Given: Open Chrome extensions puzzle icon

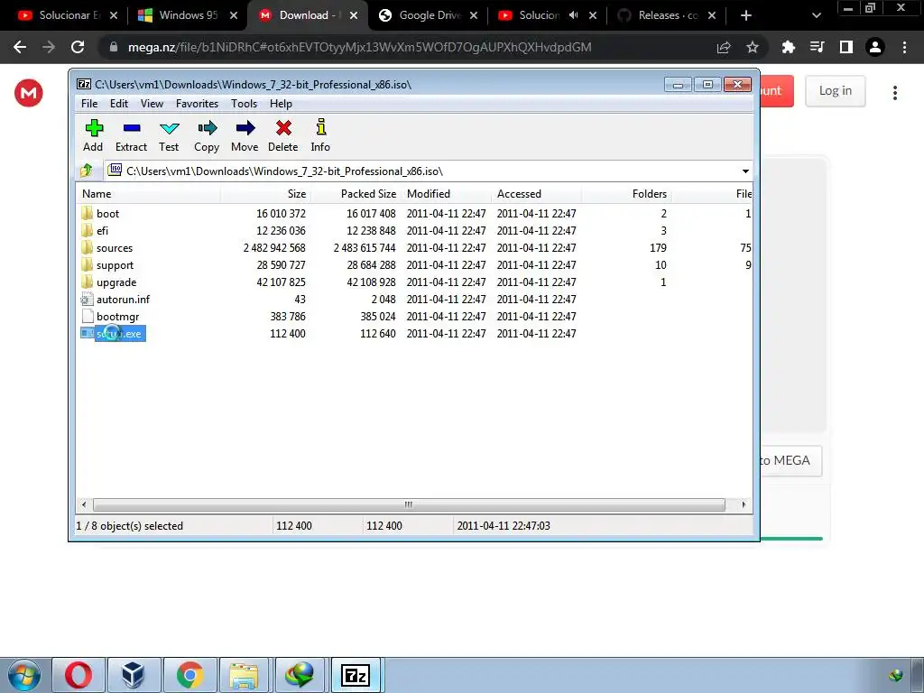Looking at the screenshot, I should pos(788,47).
